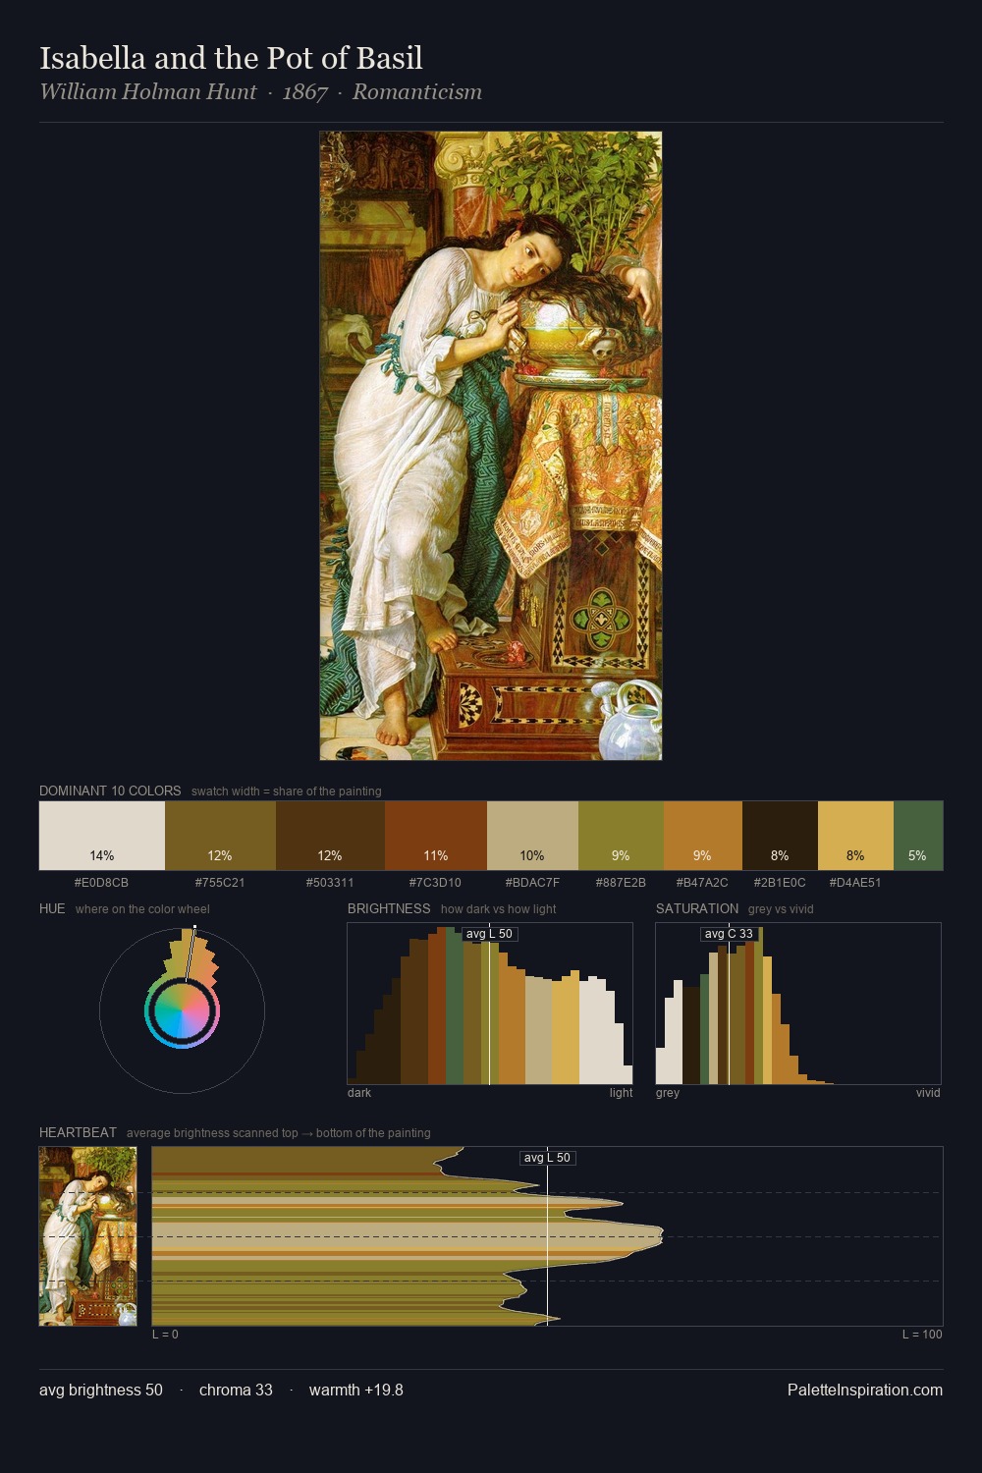Pick the #503311 dark brown swatch
The width and height of the screenshot is (982, 1473).
click(x=330, y=836)
